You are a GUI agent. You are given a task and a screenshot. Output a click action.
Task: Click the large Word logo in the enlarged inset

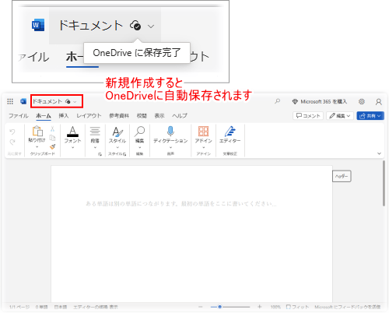click(x=38, y=25)
